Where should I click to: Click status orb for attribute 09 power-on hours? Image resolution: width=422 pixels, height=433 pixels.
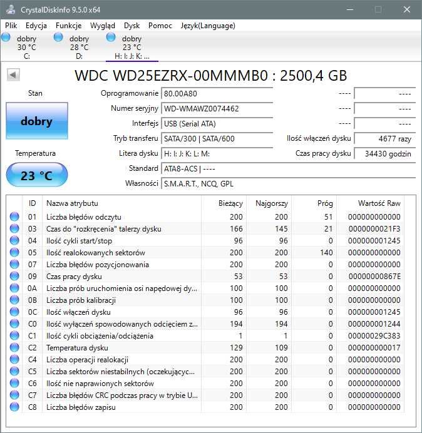pos(14,276)
